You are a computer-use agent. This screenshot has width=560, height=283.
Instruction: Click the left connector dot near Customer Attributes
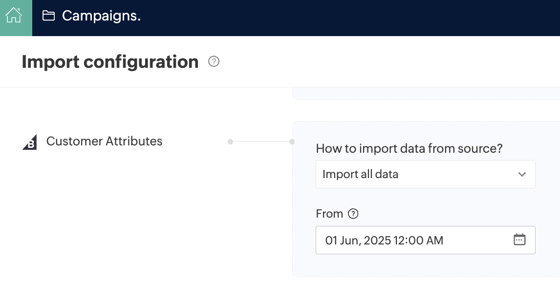click(x=230, y=142)
